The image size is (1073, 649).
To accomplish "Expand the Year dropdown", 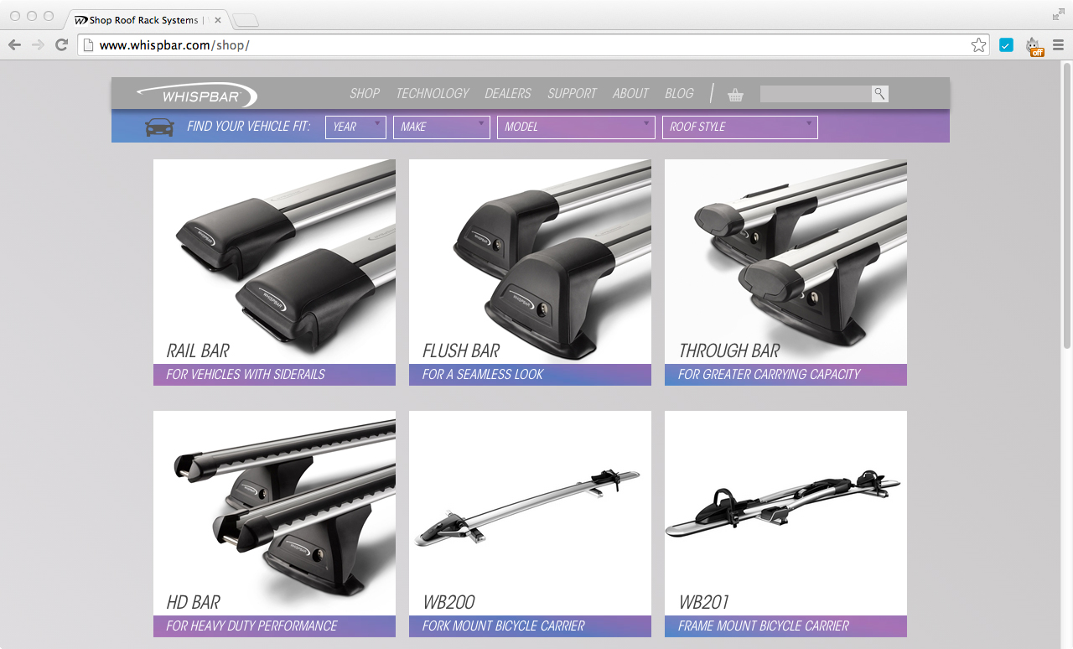I will (355, 127).
